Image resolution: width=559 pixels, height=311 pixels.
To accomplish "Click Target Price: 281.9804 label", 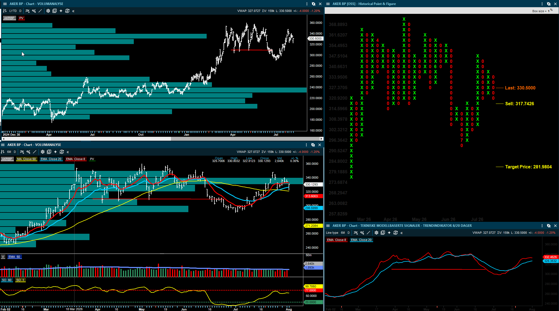I will pos(529,167).
